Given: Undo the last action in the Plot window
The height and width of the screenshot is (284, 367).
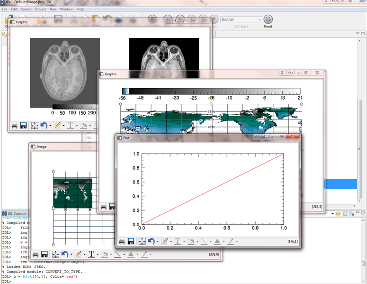Looking at the screenshot, I should (x=151, y=241).
